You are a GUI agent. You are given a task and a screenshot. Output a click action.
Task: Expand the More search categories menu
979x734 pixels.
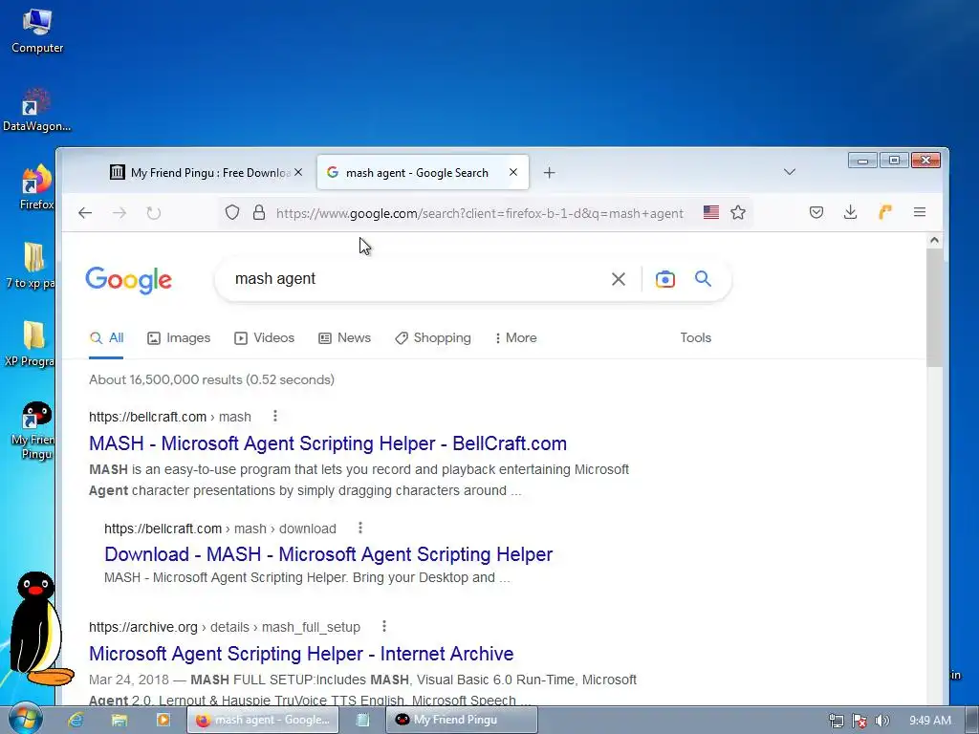[x=515, y=337]
